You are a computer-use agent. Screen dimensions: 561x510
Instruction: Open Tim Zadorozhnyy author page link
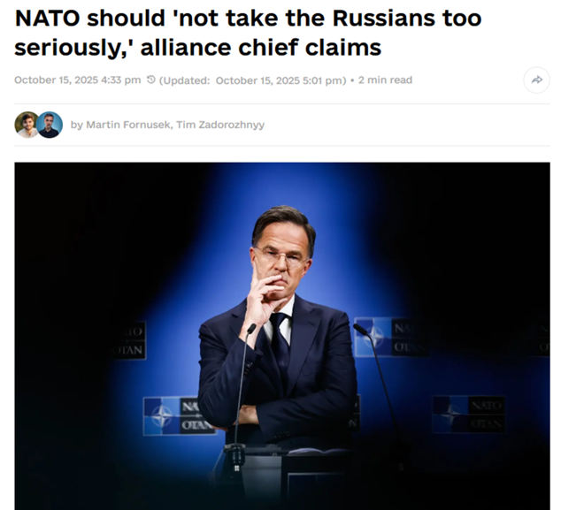click(220, 125)
